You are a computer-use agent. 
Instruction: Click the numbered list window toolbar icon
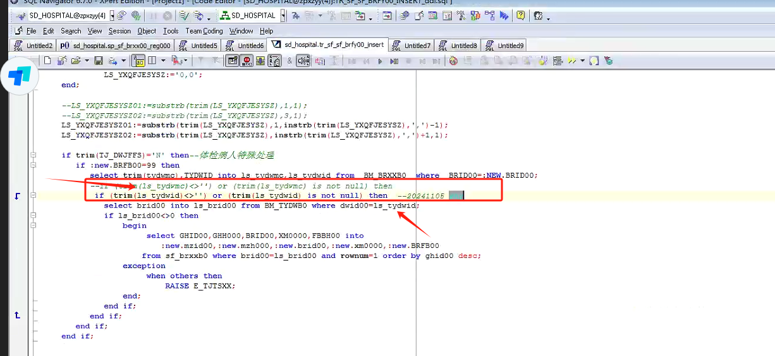tap(447, 15)
